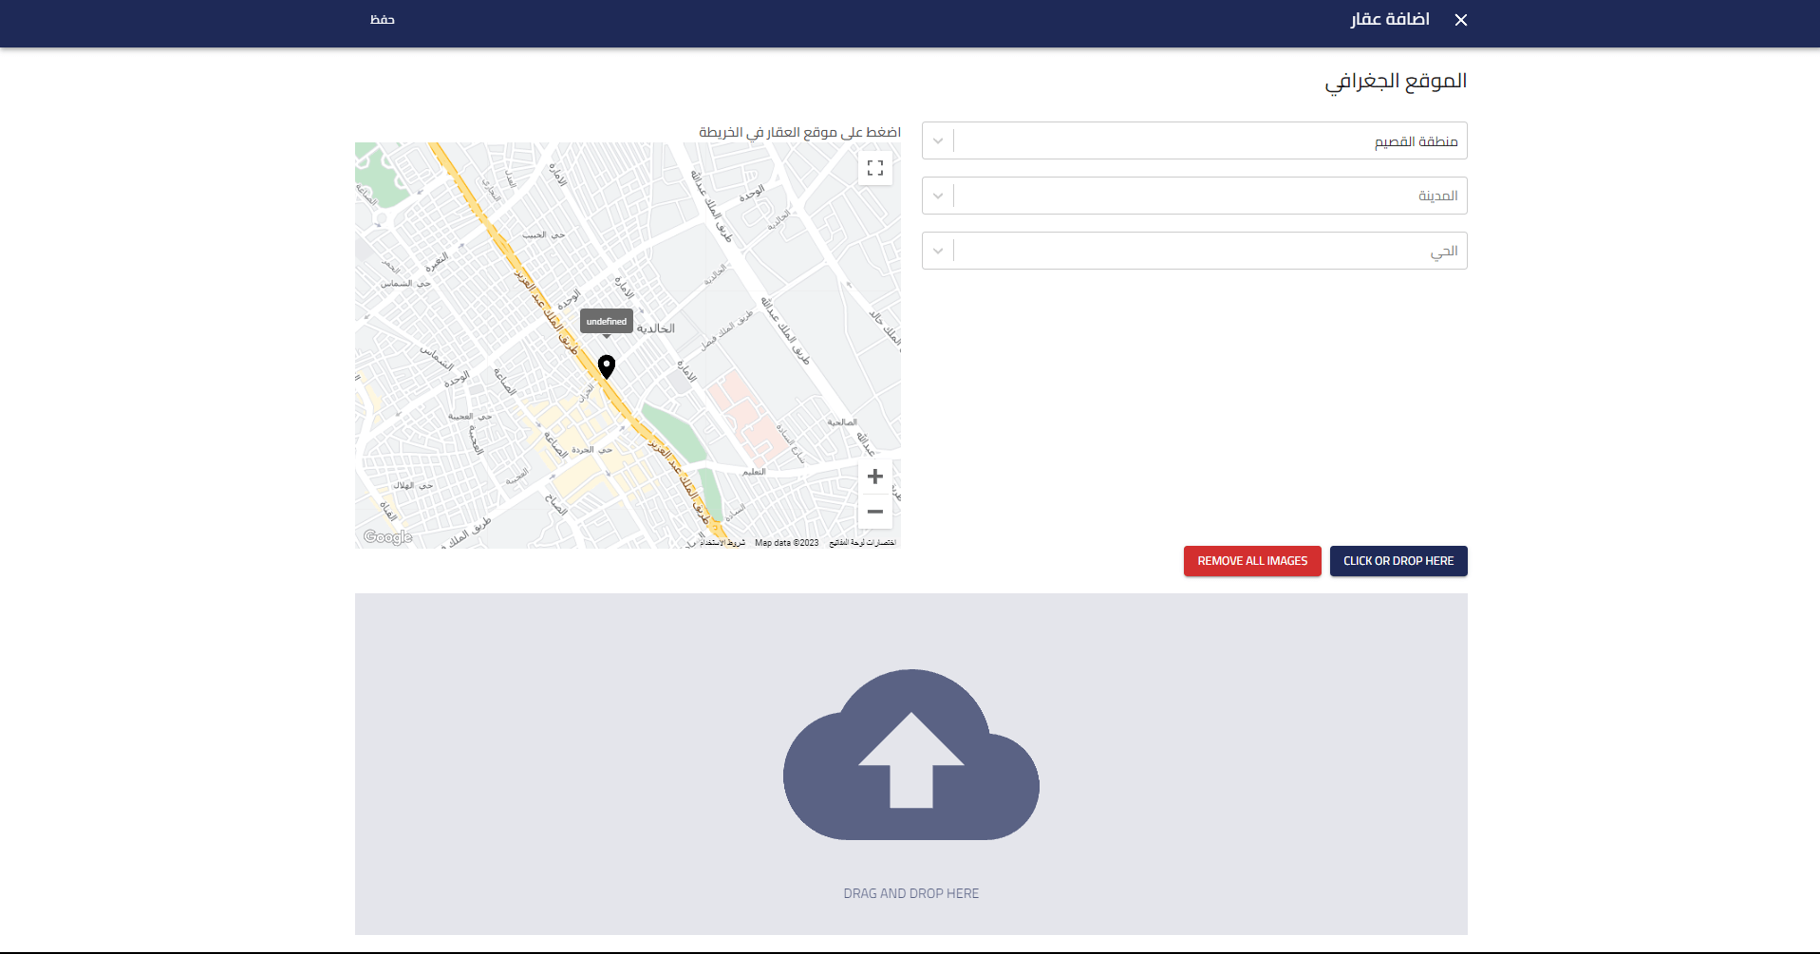Toggle fullscreen map view
Image resolution: width=1820 pixels, height=954 pixels.
pos(874,168)
